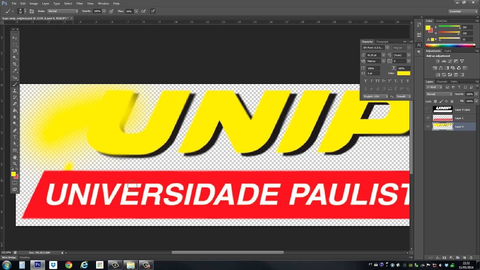Image resolution: width=480 pixels, height=270 pixels.
Task: Toggle lock all for layer
Action: click(452, 101)
